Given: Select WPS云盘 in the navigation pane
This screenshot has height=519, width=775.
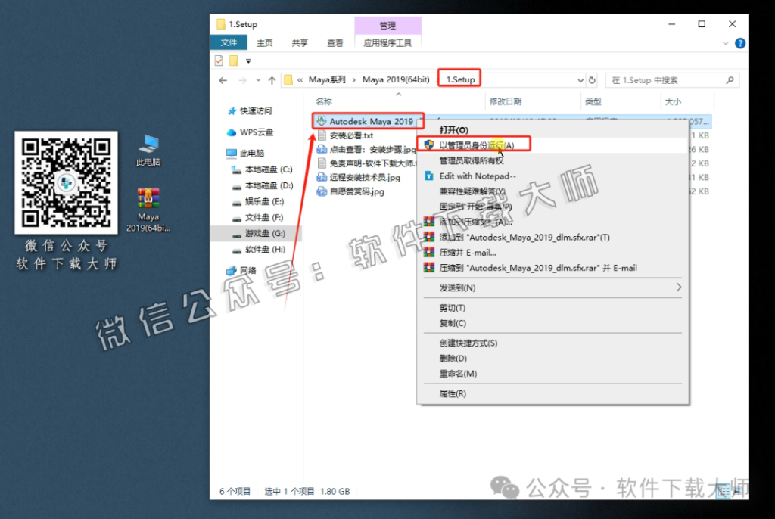Looking at the screenshot, I should 250,132.
